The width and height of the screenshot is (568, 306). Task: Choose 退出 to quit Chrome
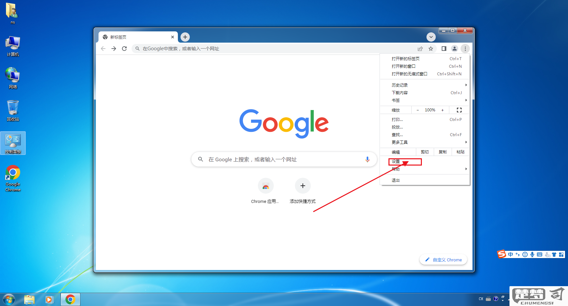[425, 180]
